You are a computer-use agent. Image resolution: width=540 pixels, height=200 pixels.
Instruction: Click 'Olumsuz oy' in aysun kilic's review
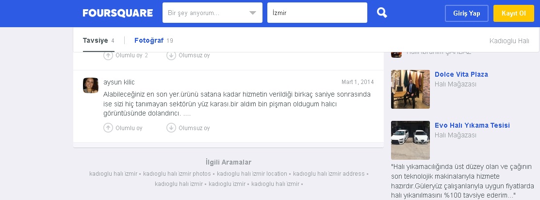(194, 128)
